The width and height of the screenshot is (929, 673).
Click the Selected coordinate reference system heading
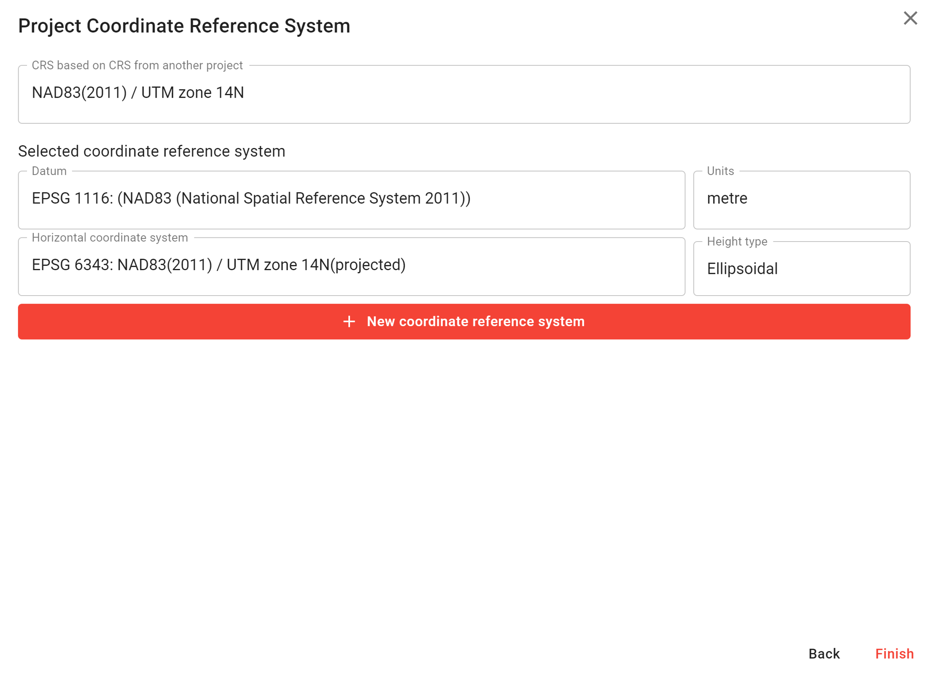[x=152, y=151]
